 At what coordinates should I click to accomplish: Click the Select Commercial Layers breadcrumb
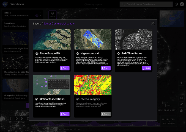[59, 24]
